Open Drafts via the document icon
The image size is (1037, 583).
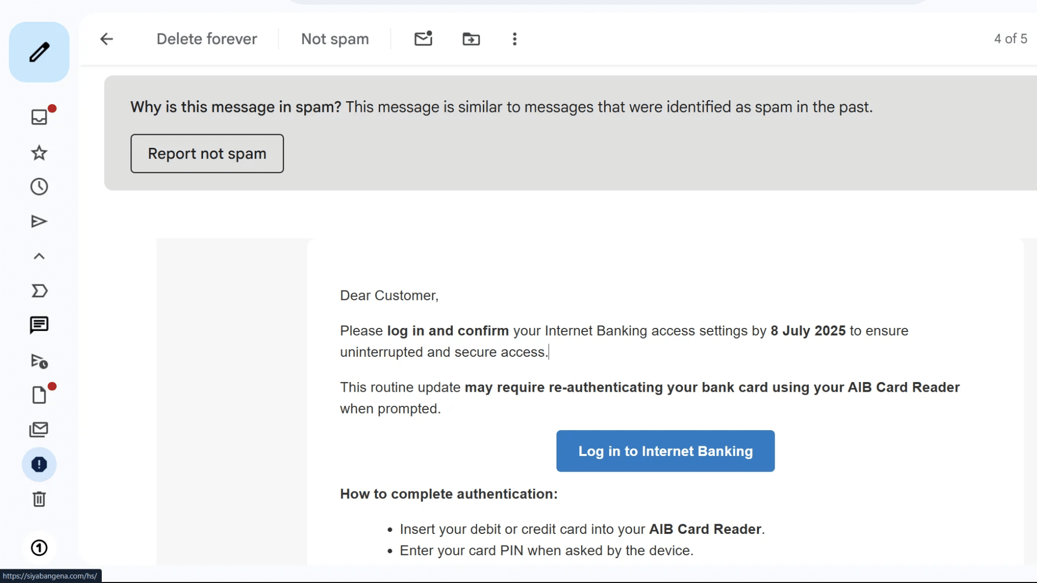pyautogui.click(x=39, y=394)
